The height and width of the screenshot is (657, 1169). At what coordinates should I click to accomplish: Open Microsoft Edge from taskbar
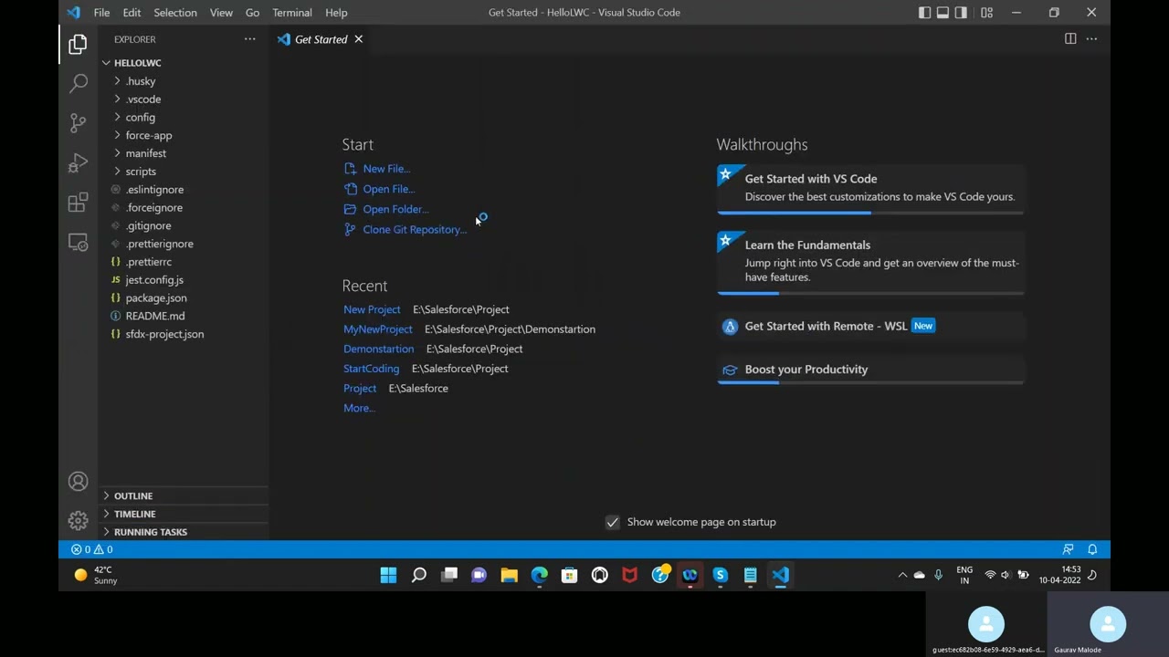click(539, 575)
